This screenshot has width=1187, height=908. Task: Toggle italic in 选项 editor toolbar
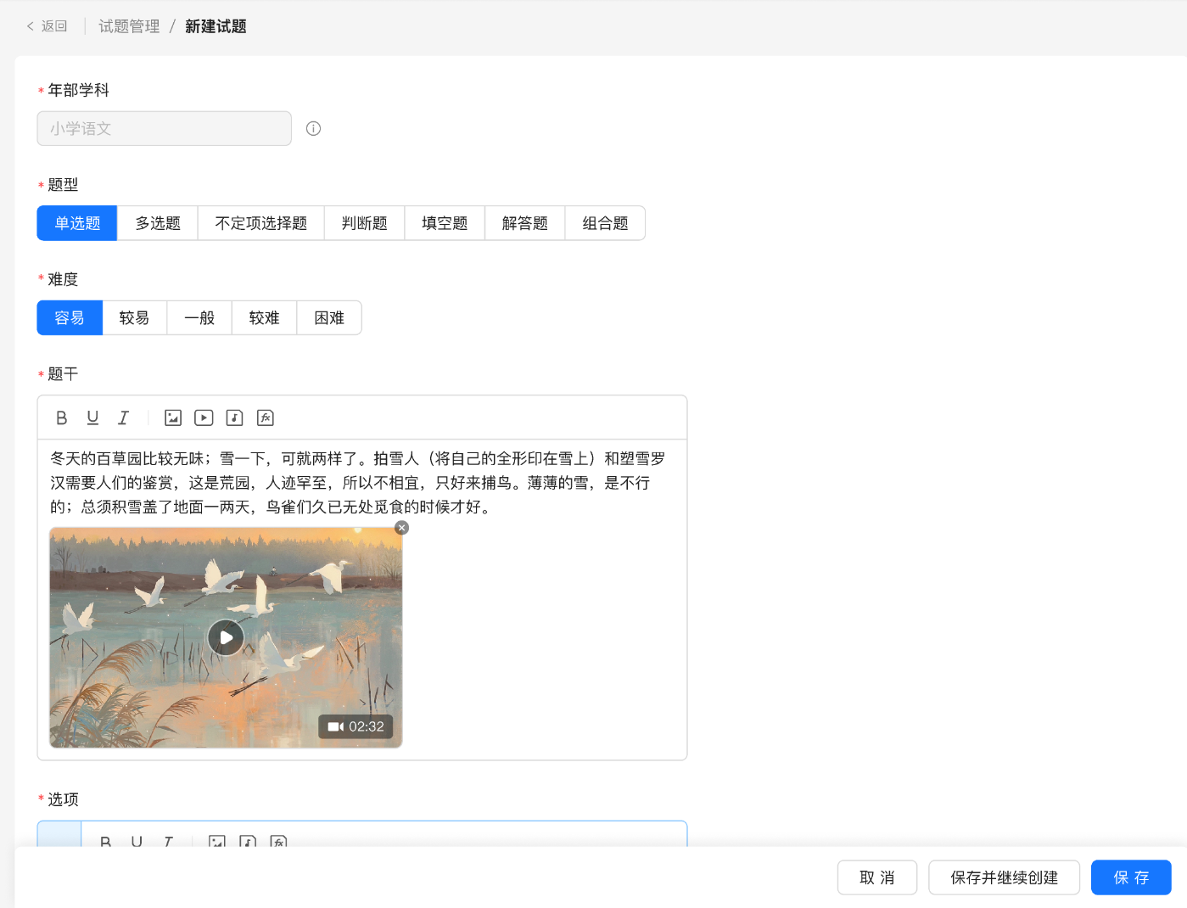coord(167,841)
